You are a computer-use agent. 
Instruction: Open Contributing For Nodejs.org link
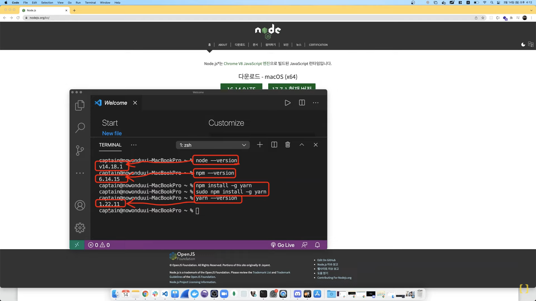coord(334,278)
